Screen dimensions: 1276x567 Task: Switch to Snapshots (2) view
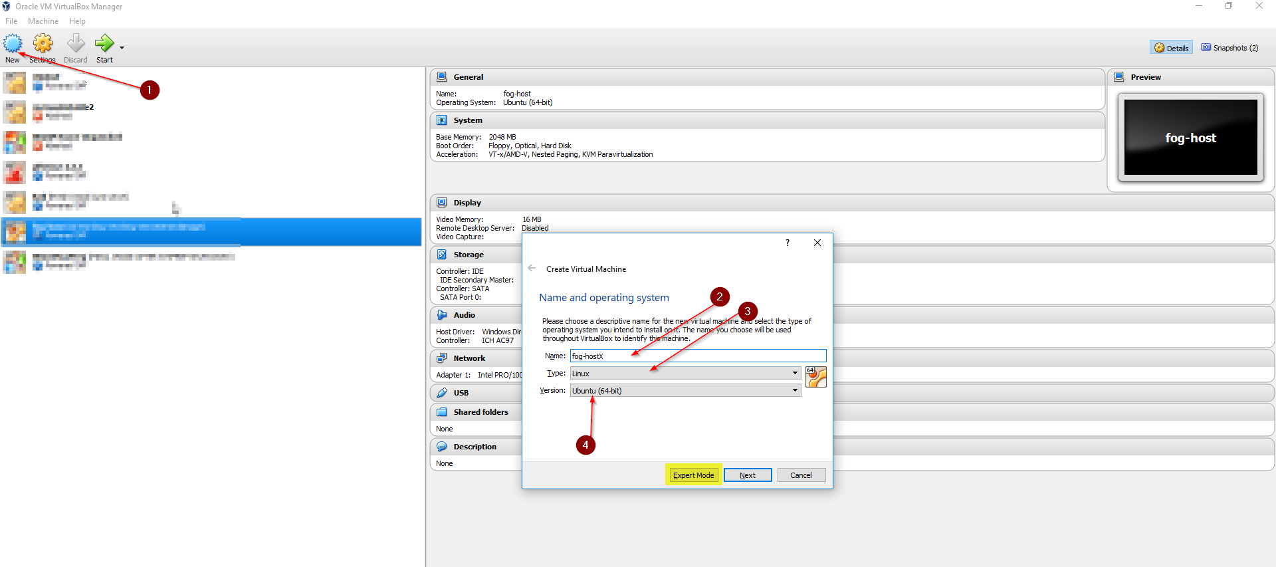[1229, 48]
